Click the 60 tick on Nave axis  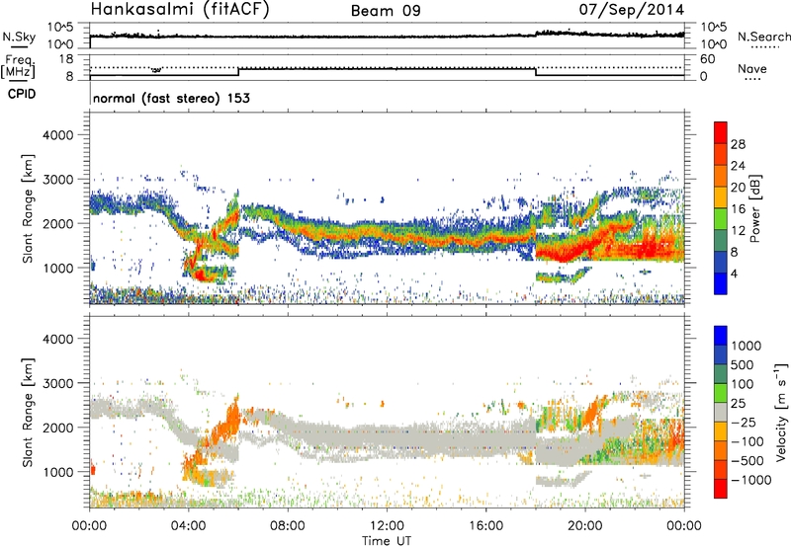pyautogui.click(x=708, y=59)
